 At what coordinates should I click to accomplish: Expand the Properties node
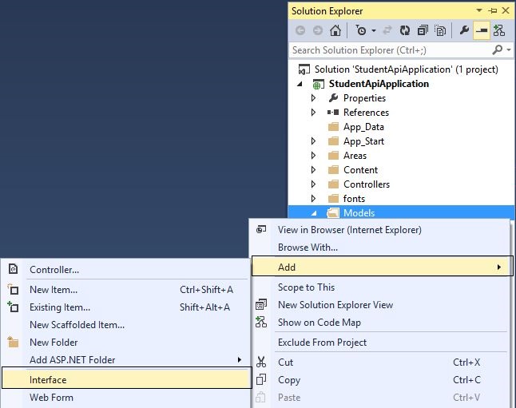313,98
